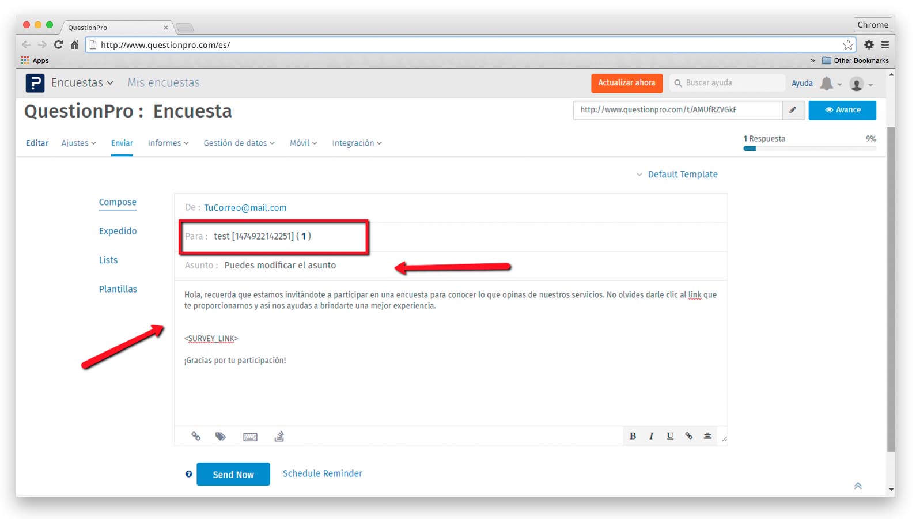The height and width of the screenshot is (519, 916).
Task: Click the Chrome button at top right
Action: tap(873, 25)
